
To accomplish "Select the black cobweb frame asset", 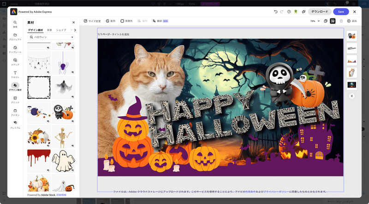I will [x=39, y=87].
